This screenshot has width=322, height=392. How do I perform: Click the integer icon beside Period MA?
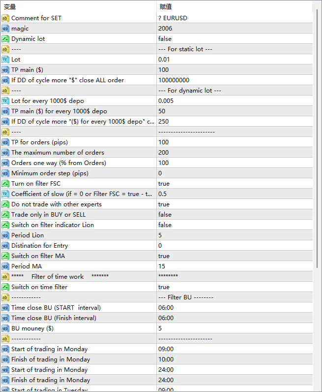pyautogui.click(x=5, y=266)
